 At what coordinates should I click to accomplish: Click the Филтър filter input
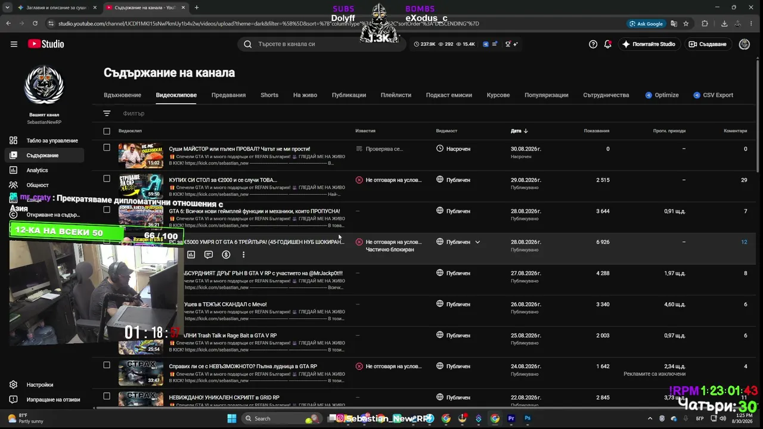tap(134, 113)
